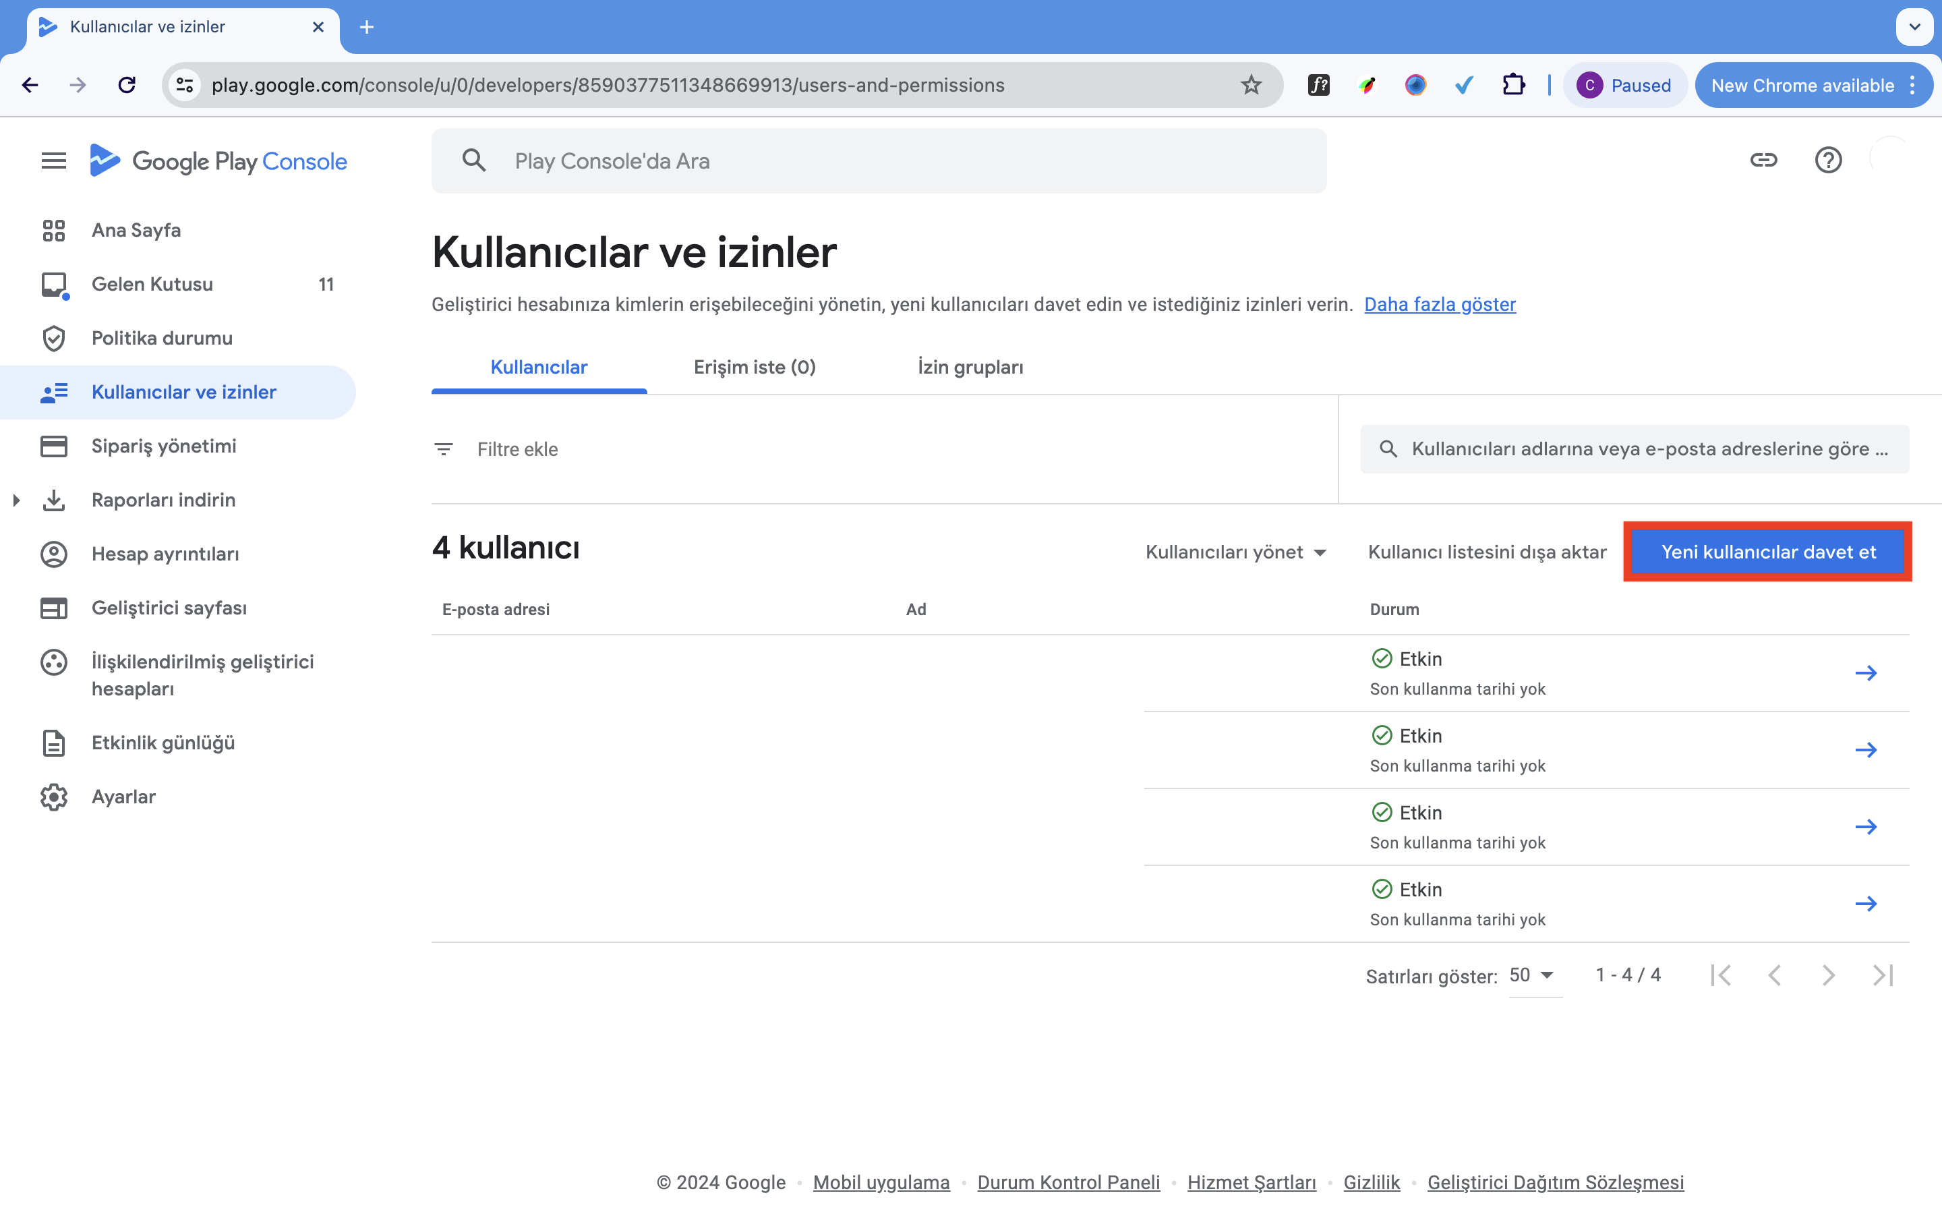Open Geliştirici sayfası icon
1942x1214 pixels.
pyautogui.click(x=54, y=608)
